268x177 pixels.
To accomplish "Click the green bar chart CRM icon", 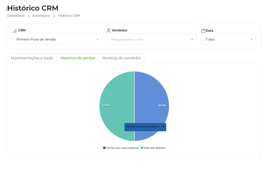I will pyautogui.click(x=14, y=31).
